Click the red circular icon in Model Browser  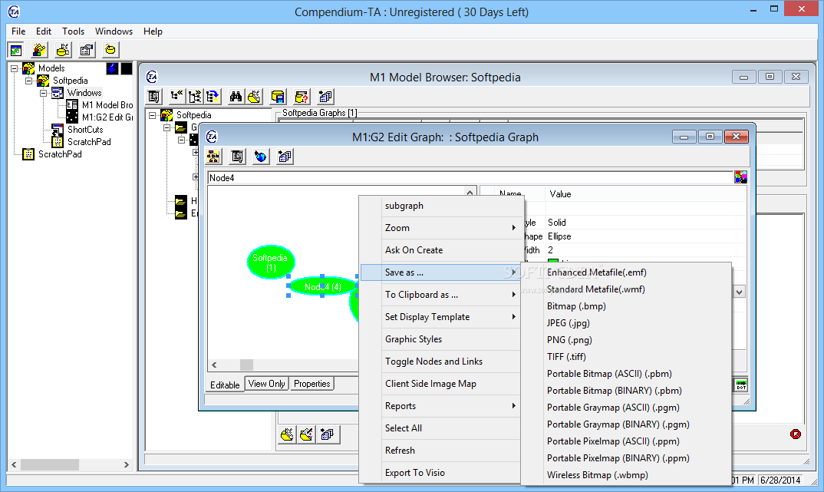coord(796,434)
